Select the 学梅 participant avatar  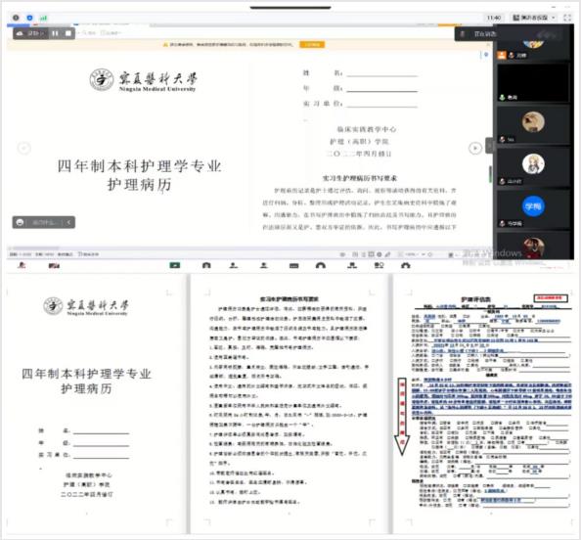[533, 206]
